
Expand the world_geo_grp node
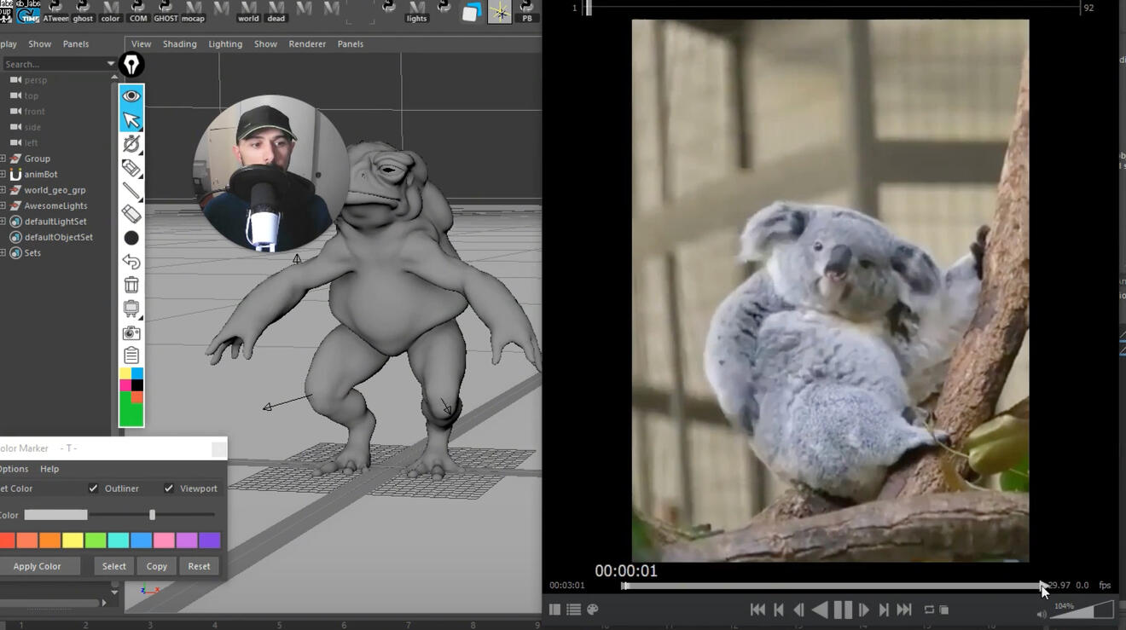3,190
